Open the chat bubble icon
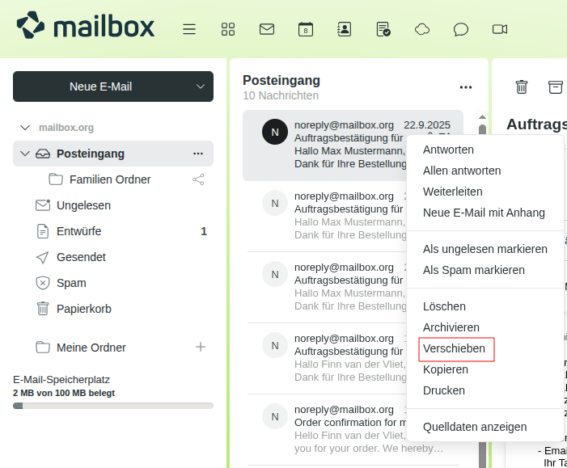Viewport: 567px width, 468px height. point(461,29)
